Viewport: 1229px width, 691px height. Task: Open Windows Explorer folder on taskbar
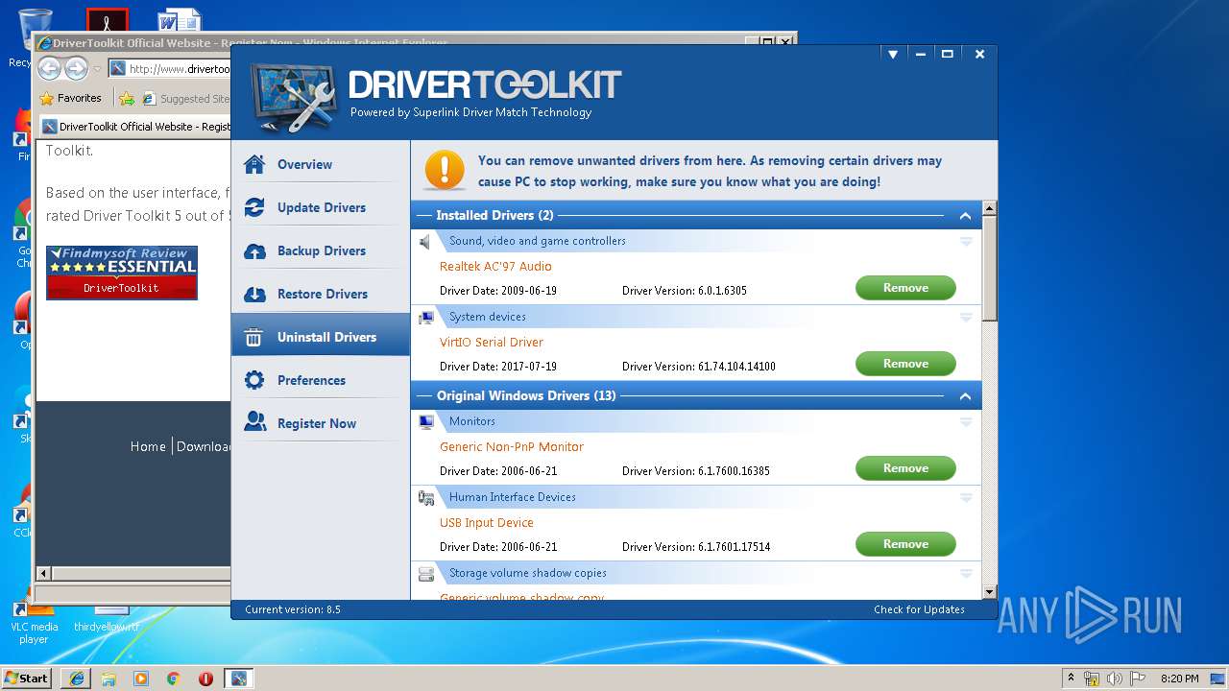pyautogui.click(x=108, y=679)
